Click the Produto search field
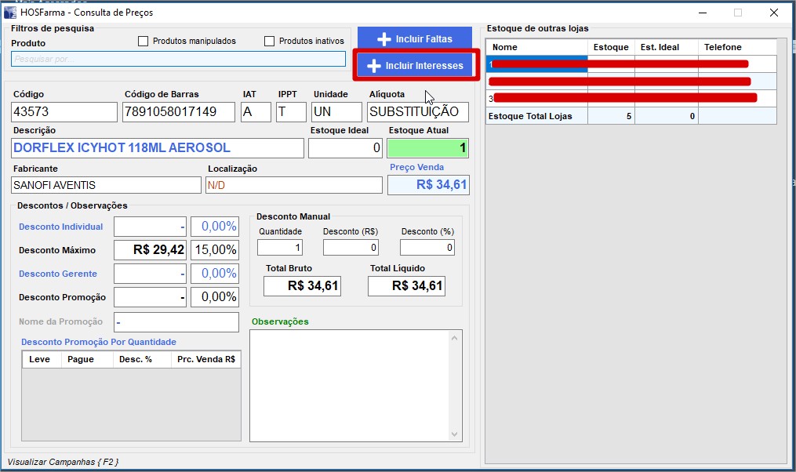 (178, 59)
